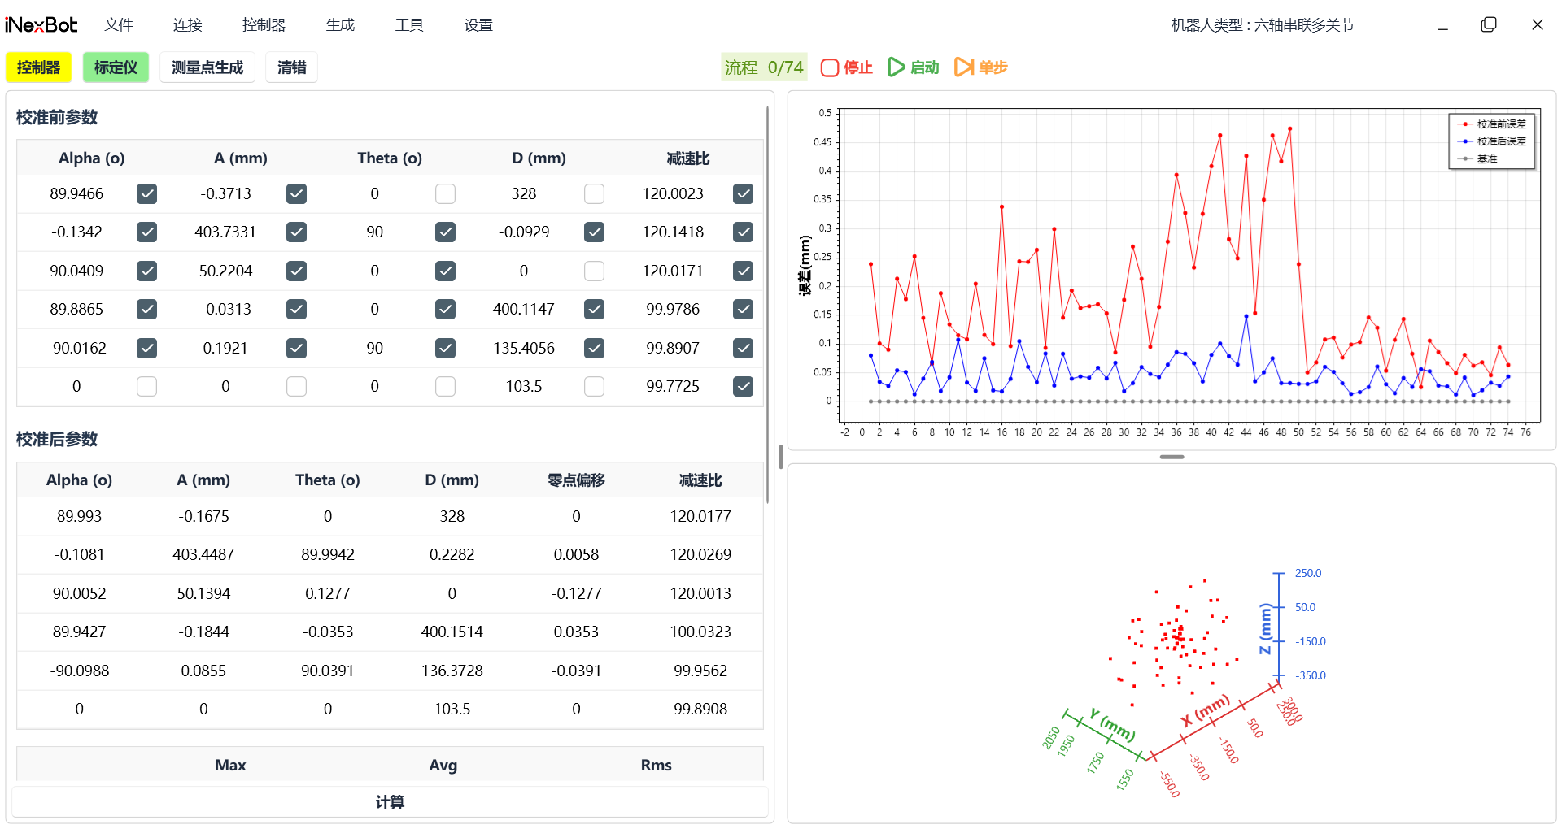The image size is (1562, 829).
Task: Click the cell 403.4487 in 校准后参数
Action: [203, 555]
